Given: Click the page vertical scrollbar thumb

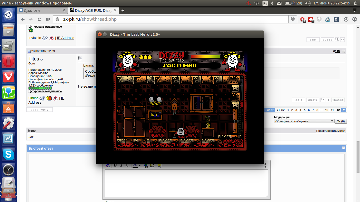Looking at the screenshot, I should [x=358, y=157].
